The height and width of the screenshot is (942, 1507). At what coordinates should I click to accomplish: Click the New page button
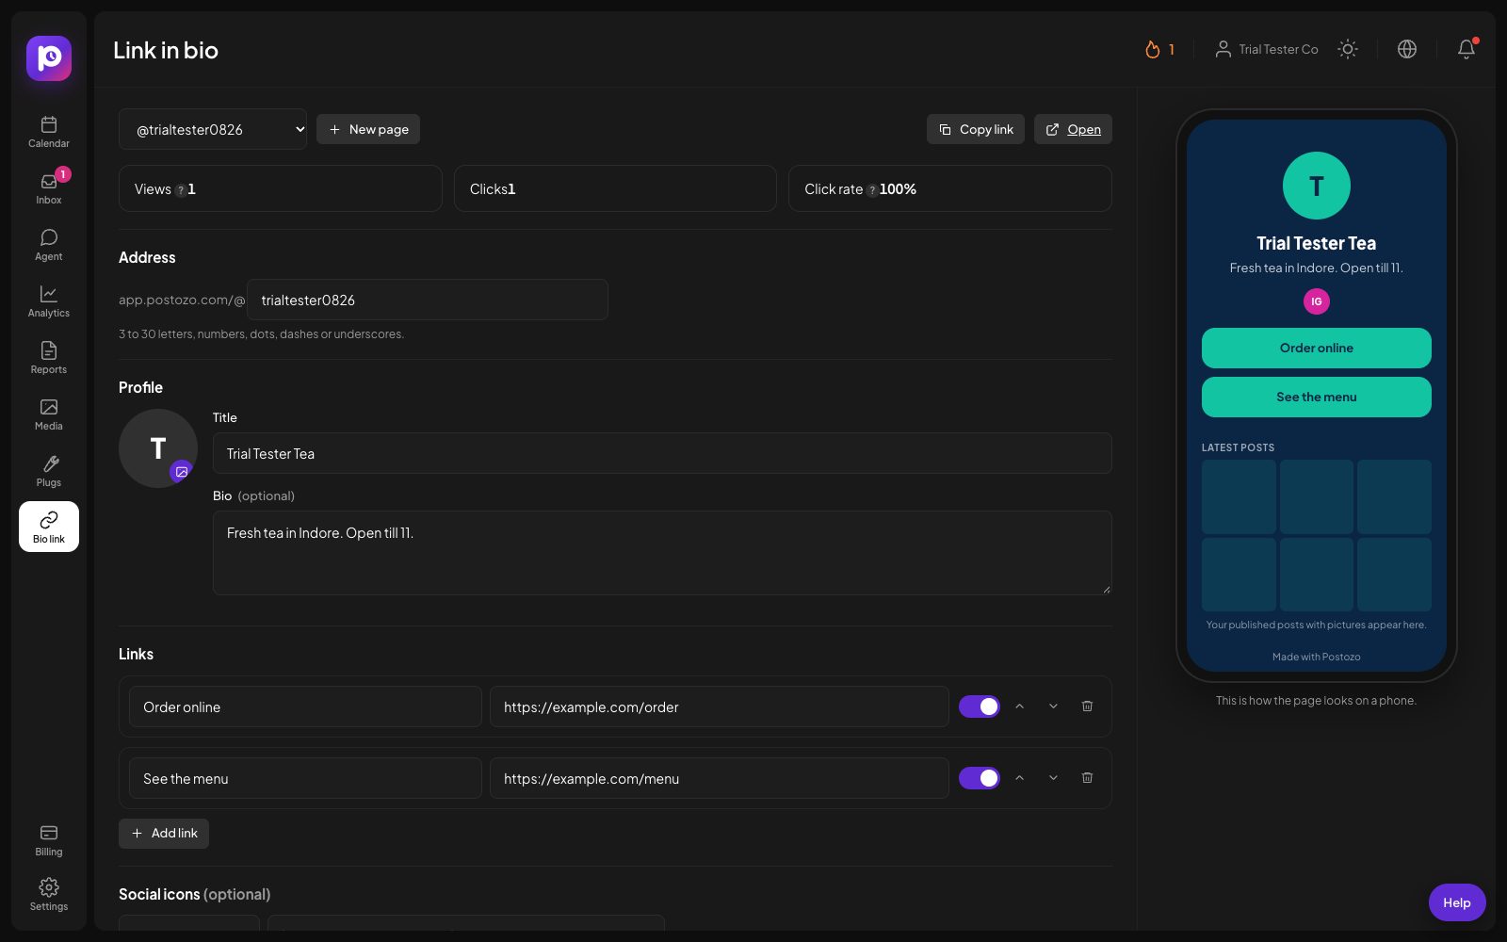pos(368,129)
